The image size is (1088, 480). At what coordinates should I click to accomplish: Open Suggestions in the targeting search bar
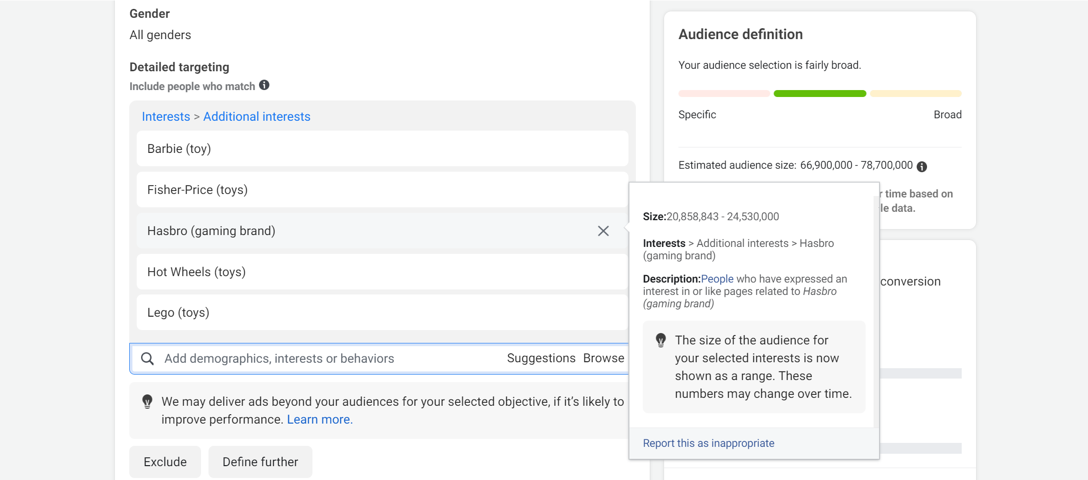click(x=541, y=358)
